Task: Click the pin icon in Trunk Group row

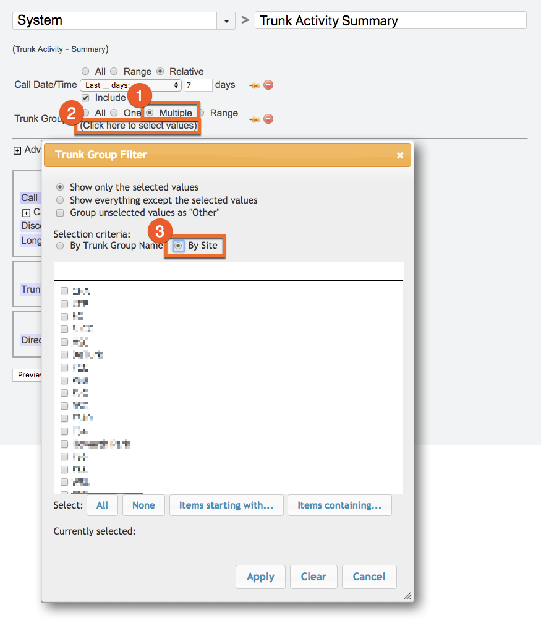Action: (x=253, y=119)
